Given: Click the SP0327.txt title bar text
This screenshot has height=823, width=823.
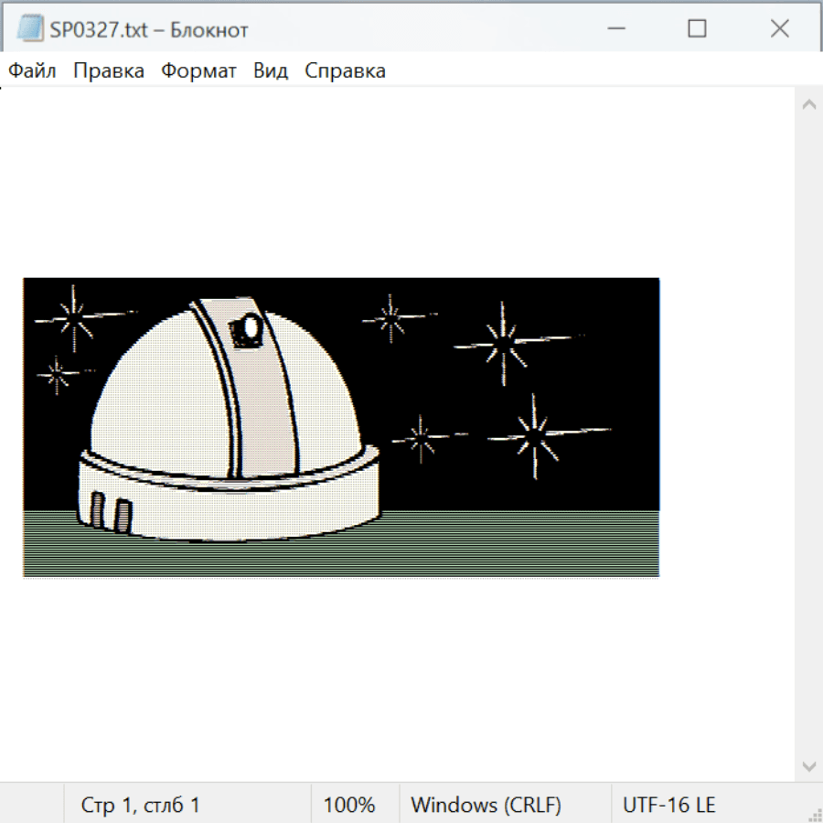Looking at the screenshot, I should [149, 30].
